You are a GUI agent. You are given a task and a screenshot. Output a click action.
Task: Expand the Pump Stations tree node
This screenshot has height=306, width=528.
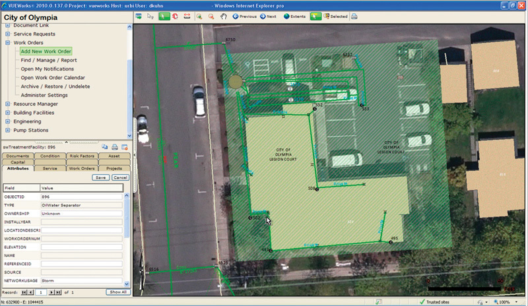point(7,130)
